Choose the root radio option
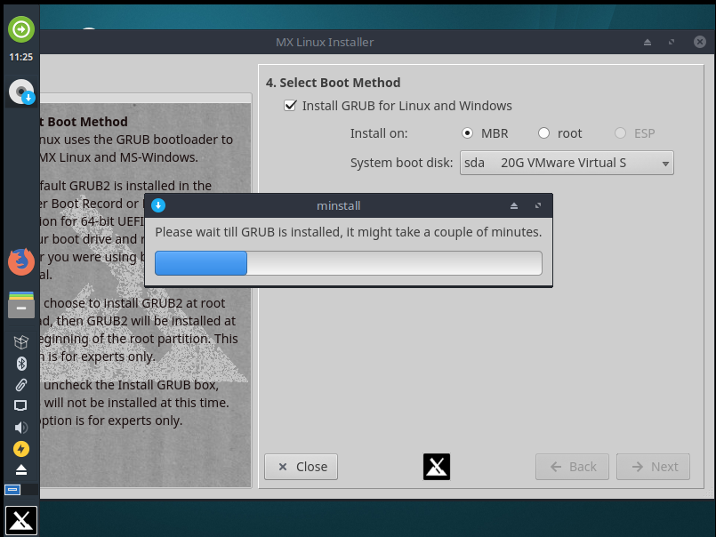 point(544,133)
